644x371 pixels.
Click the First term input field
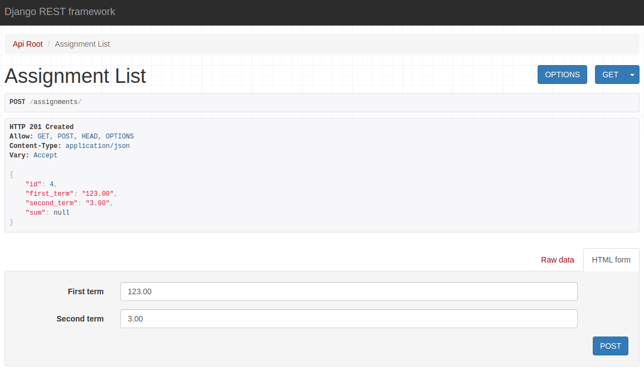[349, 291]
